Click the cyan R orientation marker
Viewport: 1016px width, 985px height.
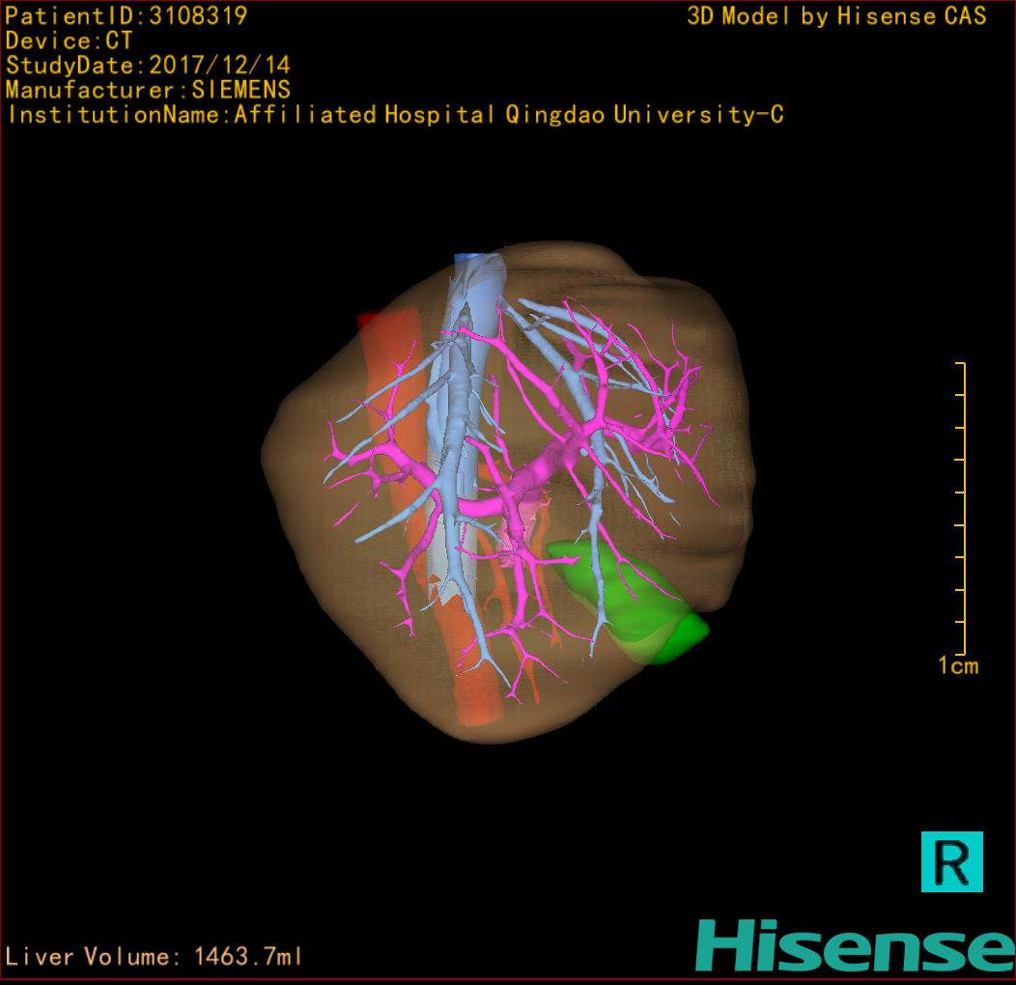[x=951, y=860]
